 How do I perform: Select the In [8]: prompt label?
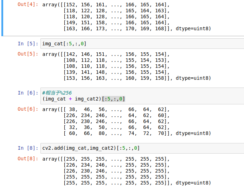tap(28, 148)
